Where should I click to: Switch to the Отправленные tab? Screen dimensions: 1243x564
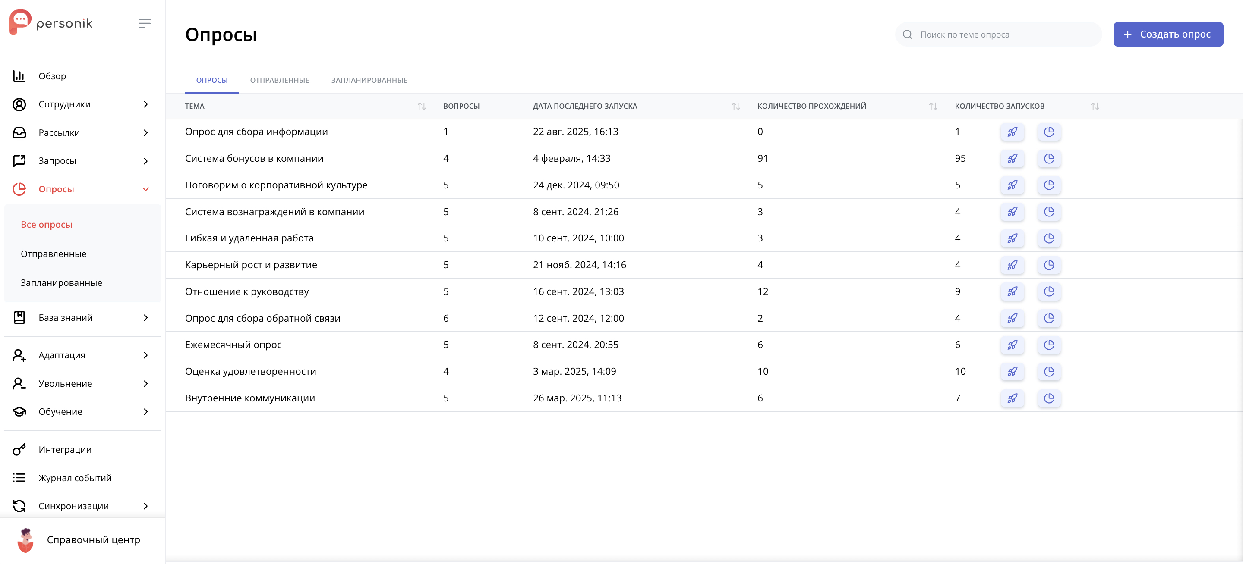click(279, 80)
